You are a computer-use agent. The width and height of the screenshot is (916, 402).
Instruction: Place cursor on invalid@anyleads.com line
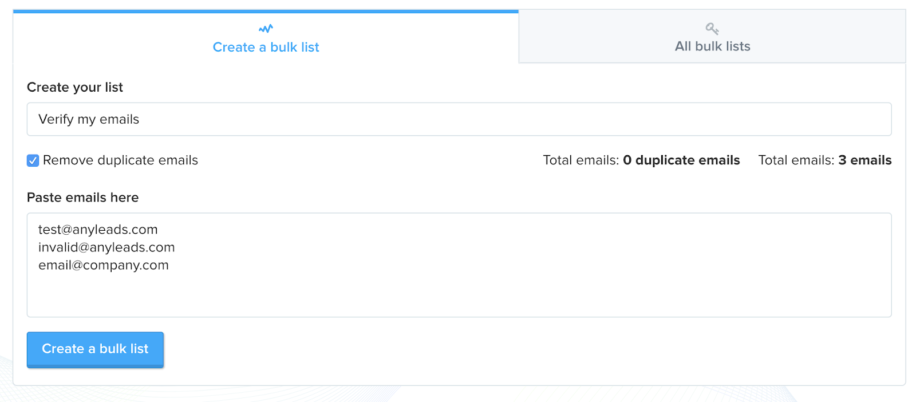coord(106,247)
